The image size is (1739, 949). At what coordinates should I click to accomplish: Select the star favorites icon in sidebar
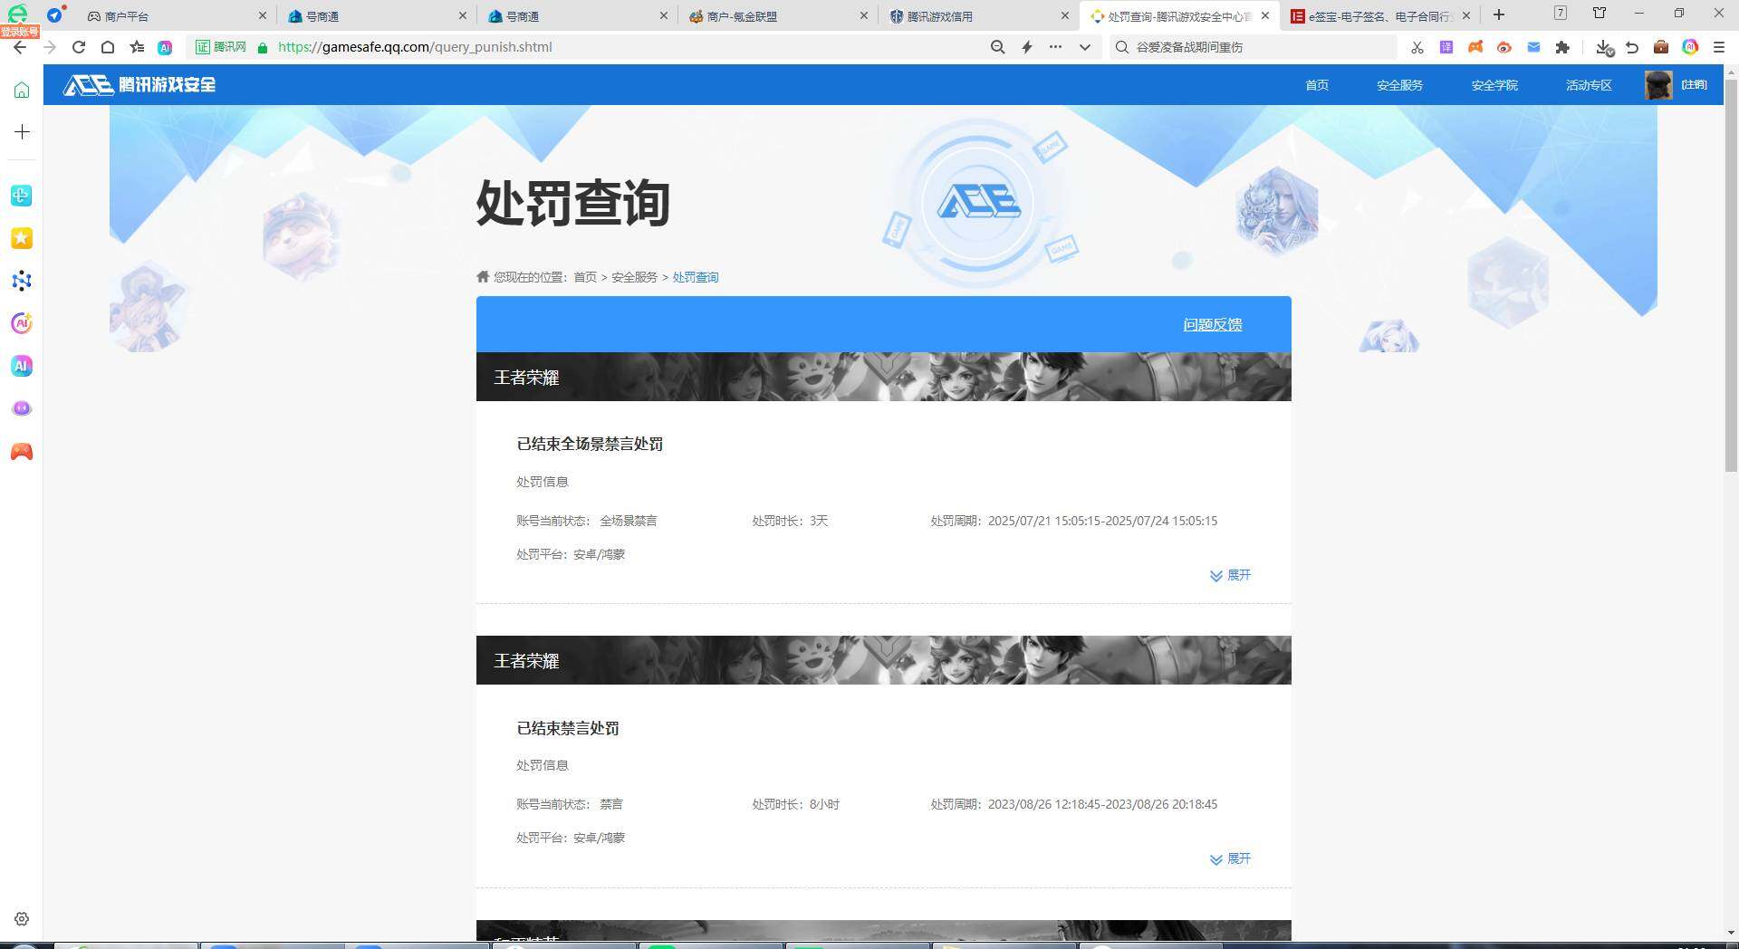(x=21, y=238)
